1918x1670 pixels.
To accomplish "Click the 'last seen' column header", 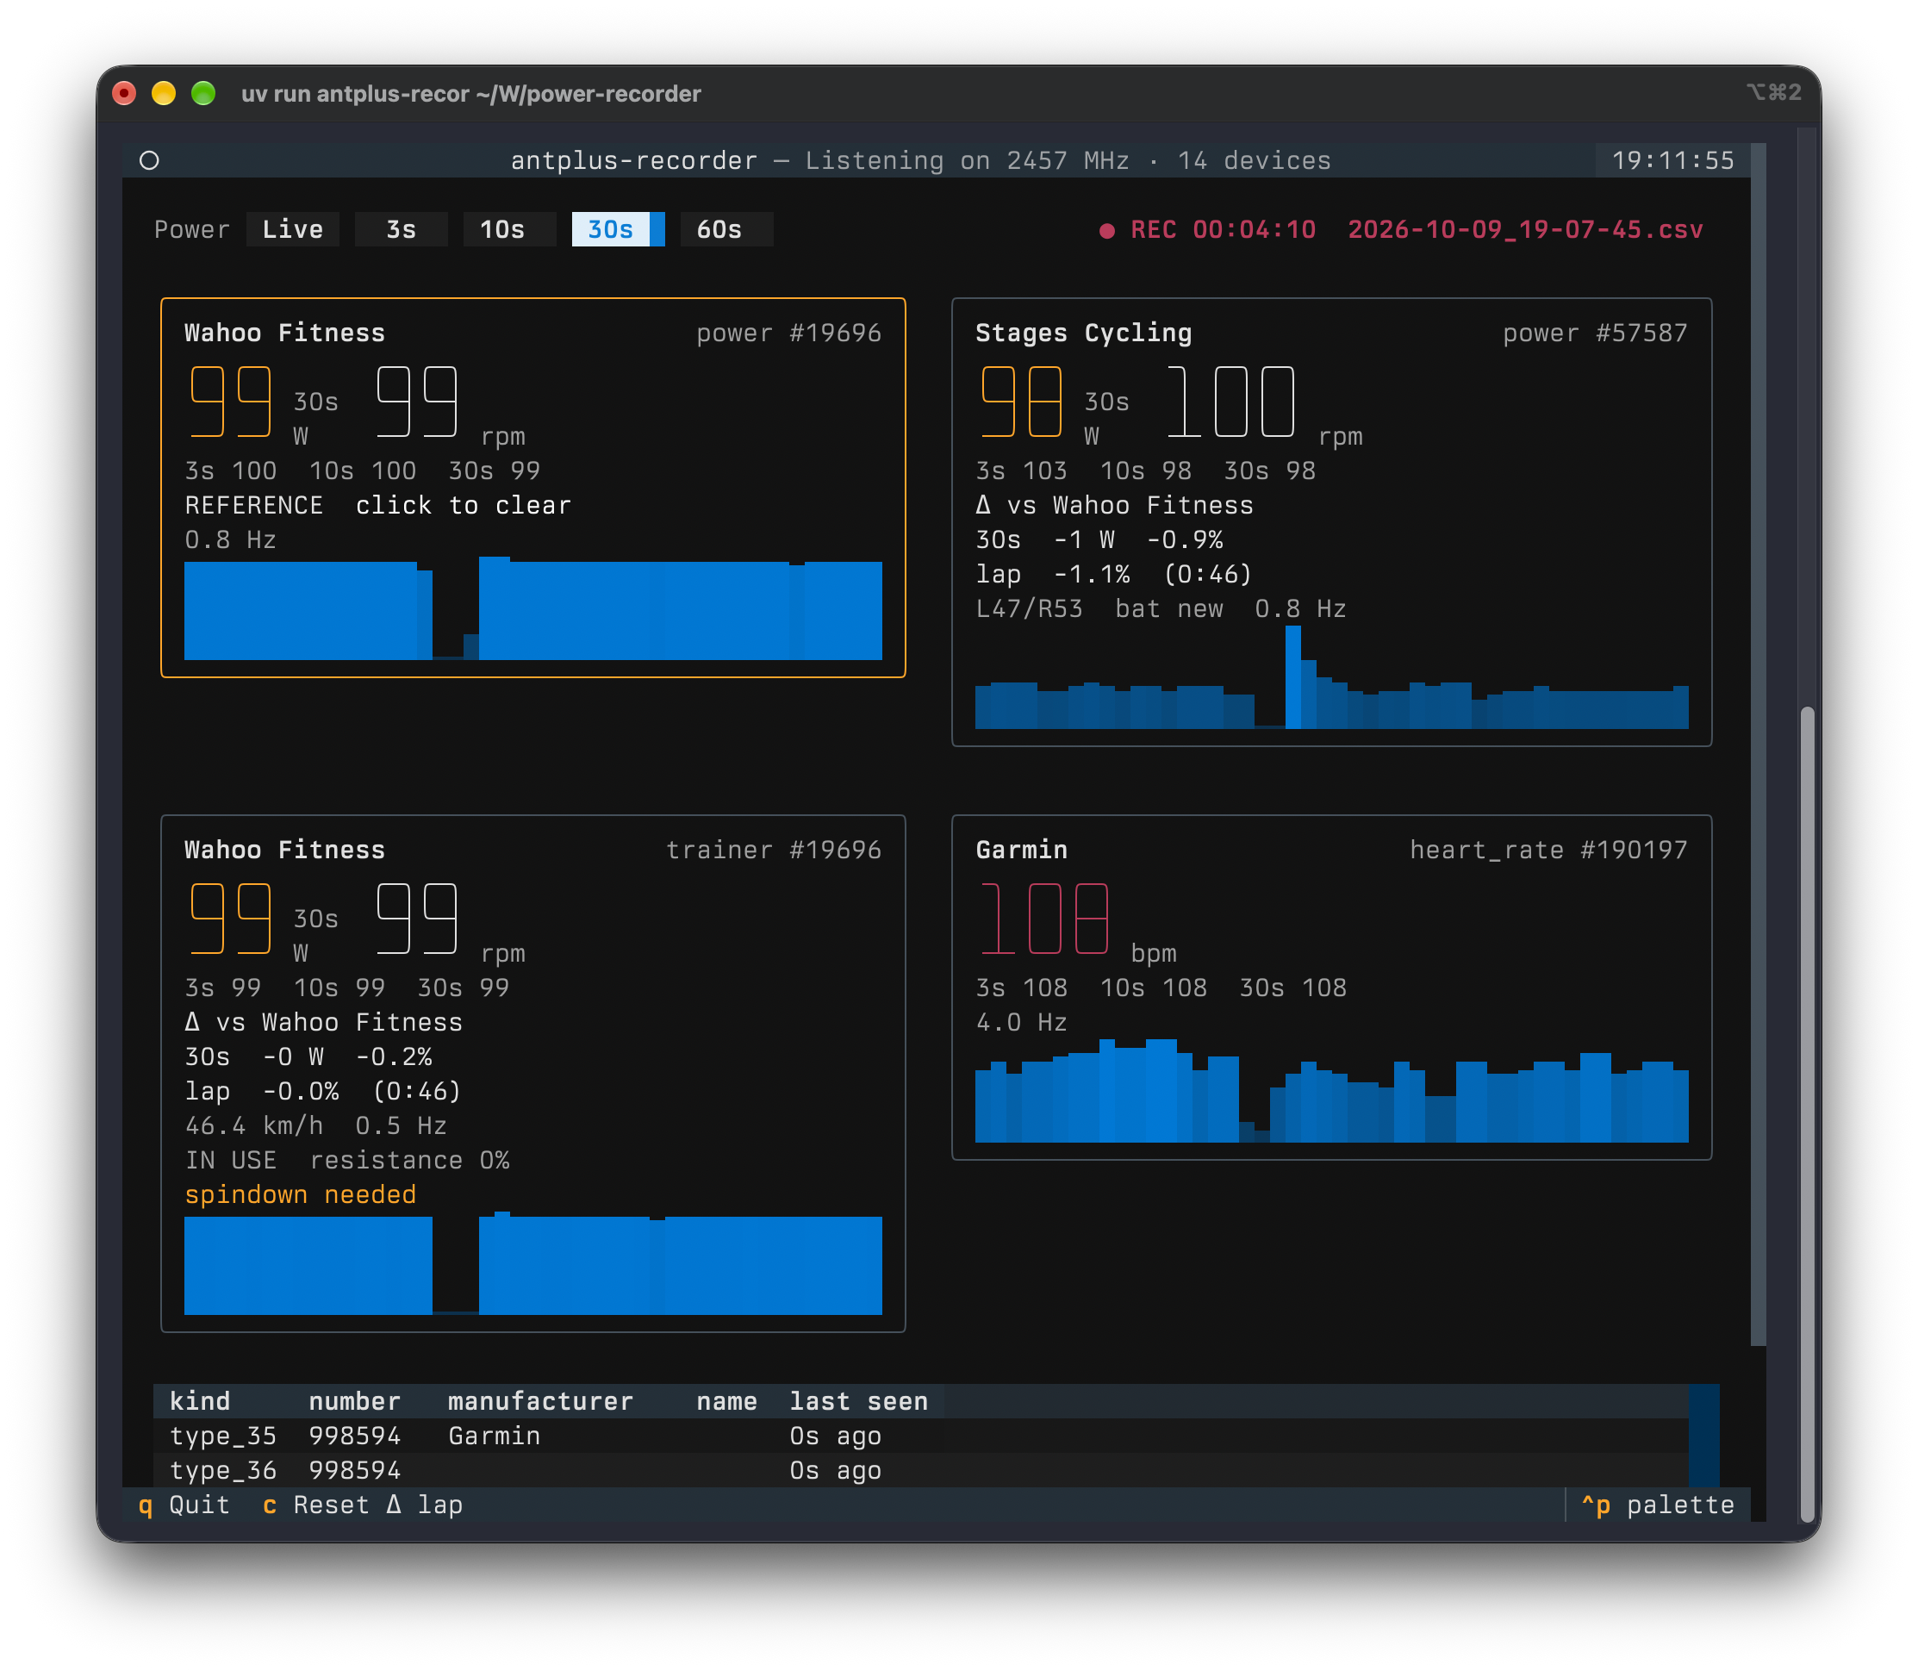I will point(858,1400).
